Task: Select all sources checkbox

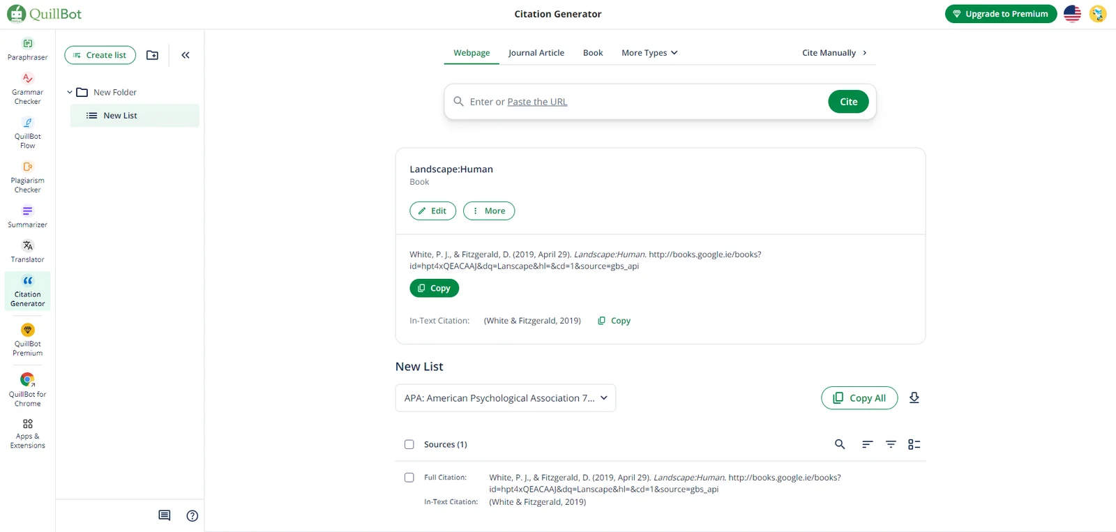Action: 409,444
